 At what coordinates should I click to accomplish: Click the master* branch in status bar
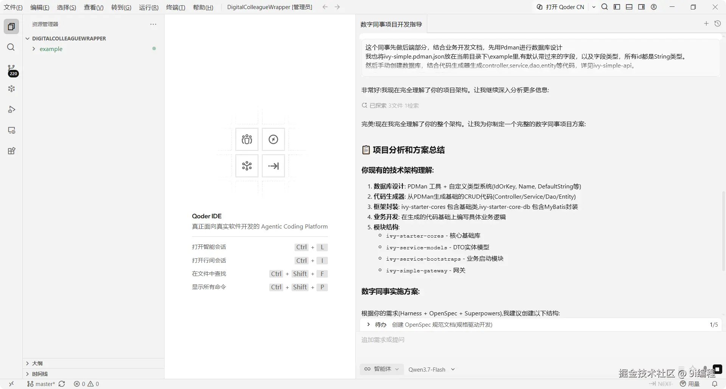click(41, 384)
